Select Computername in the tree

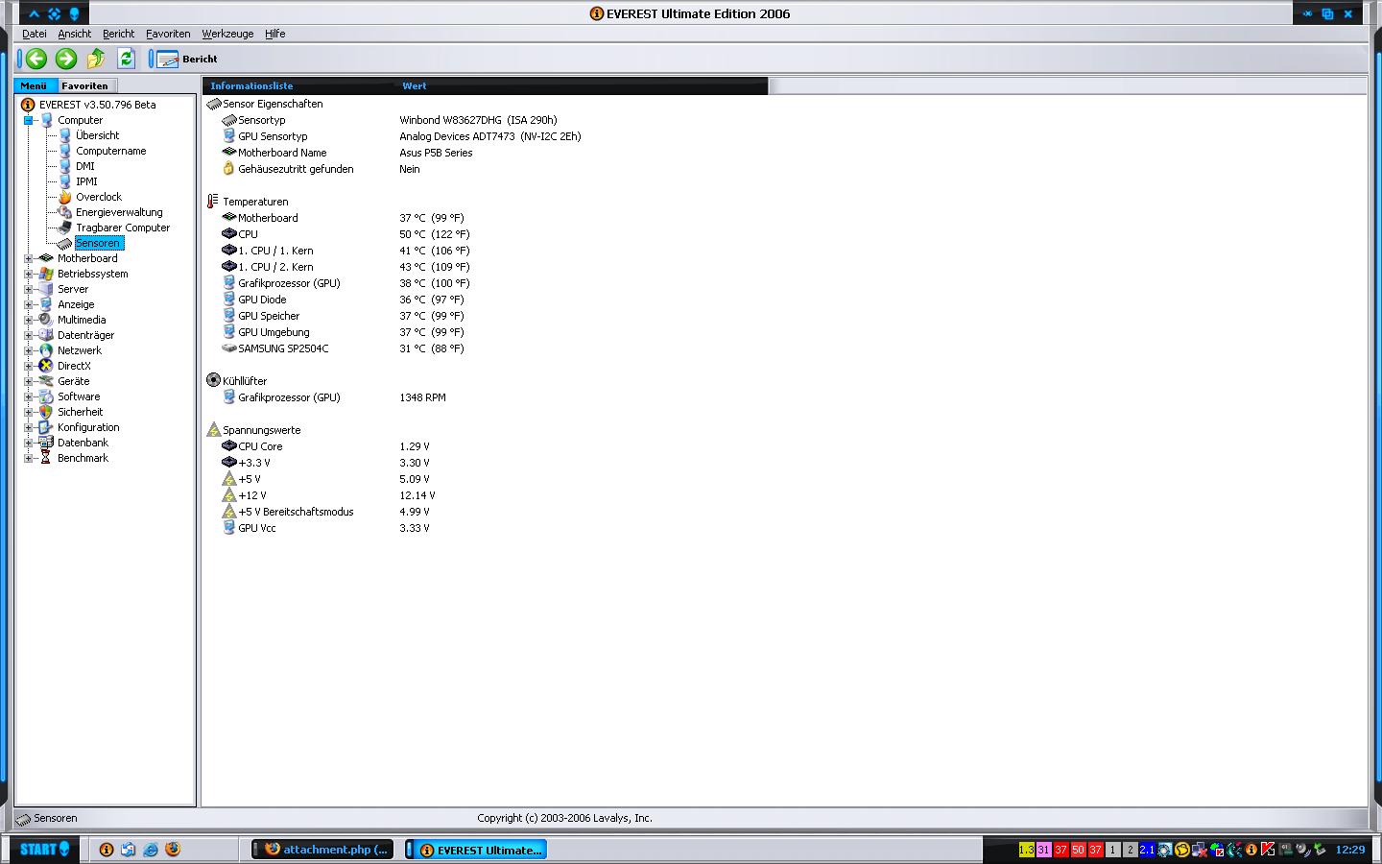coord(111,151)
